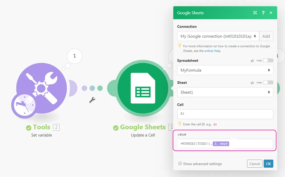Image resolution: width=285 pixels, height=177 pixels.
Task: Open the MyFormula spreadsheet dropdown
Action: coord(225,70)
